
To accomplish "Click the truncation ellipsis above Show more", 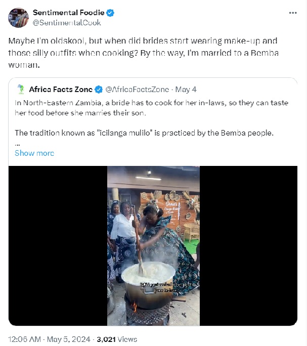I will tap(17, 144).
